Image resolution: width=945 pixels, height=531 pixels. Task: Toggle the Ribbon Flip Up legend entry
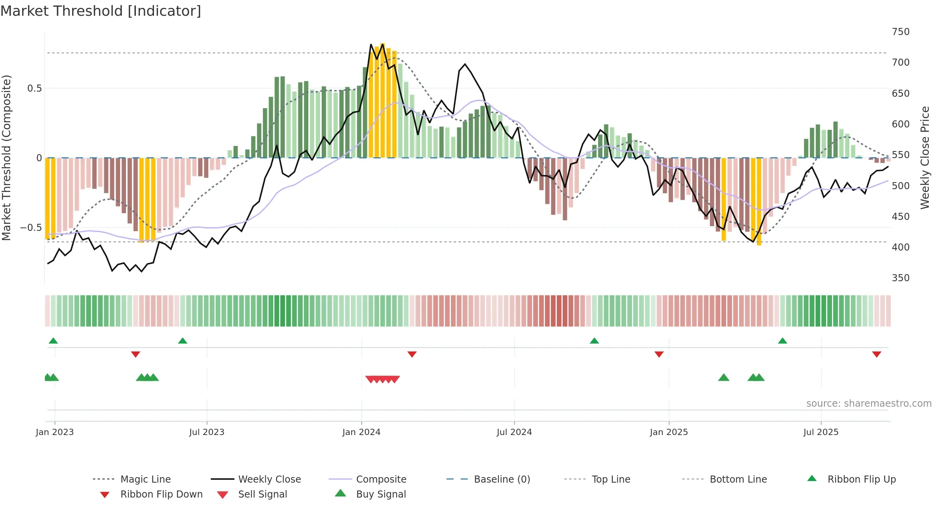852,479
